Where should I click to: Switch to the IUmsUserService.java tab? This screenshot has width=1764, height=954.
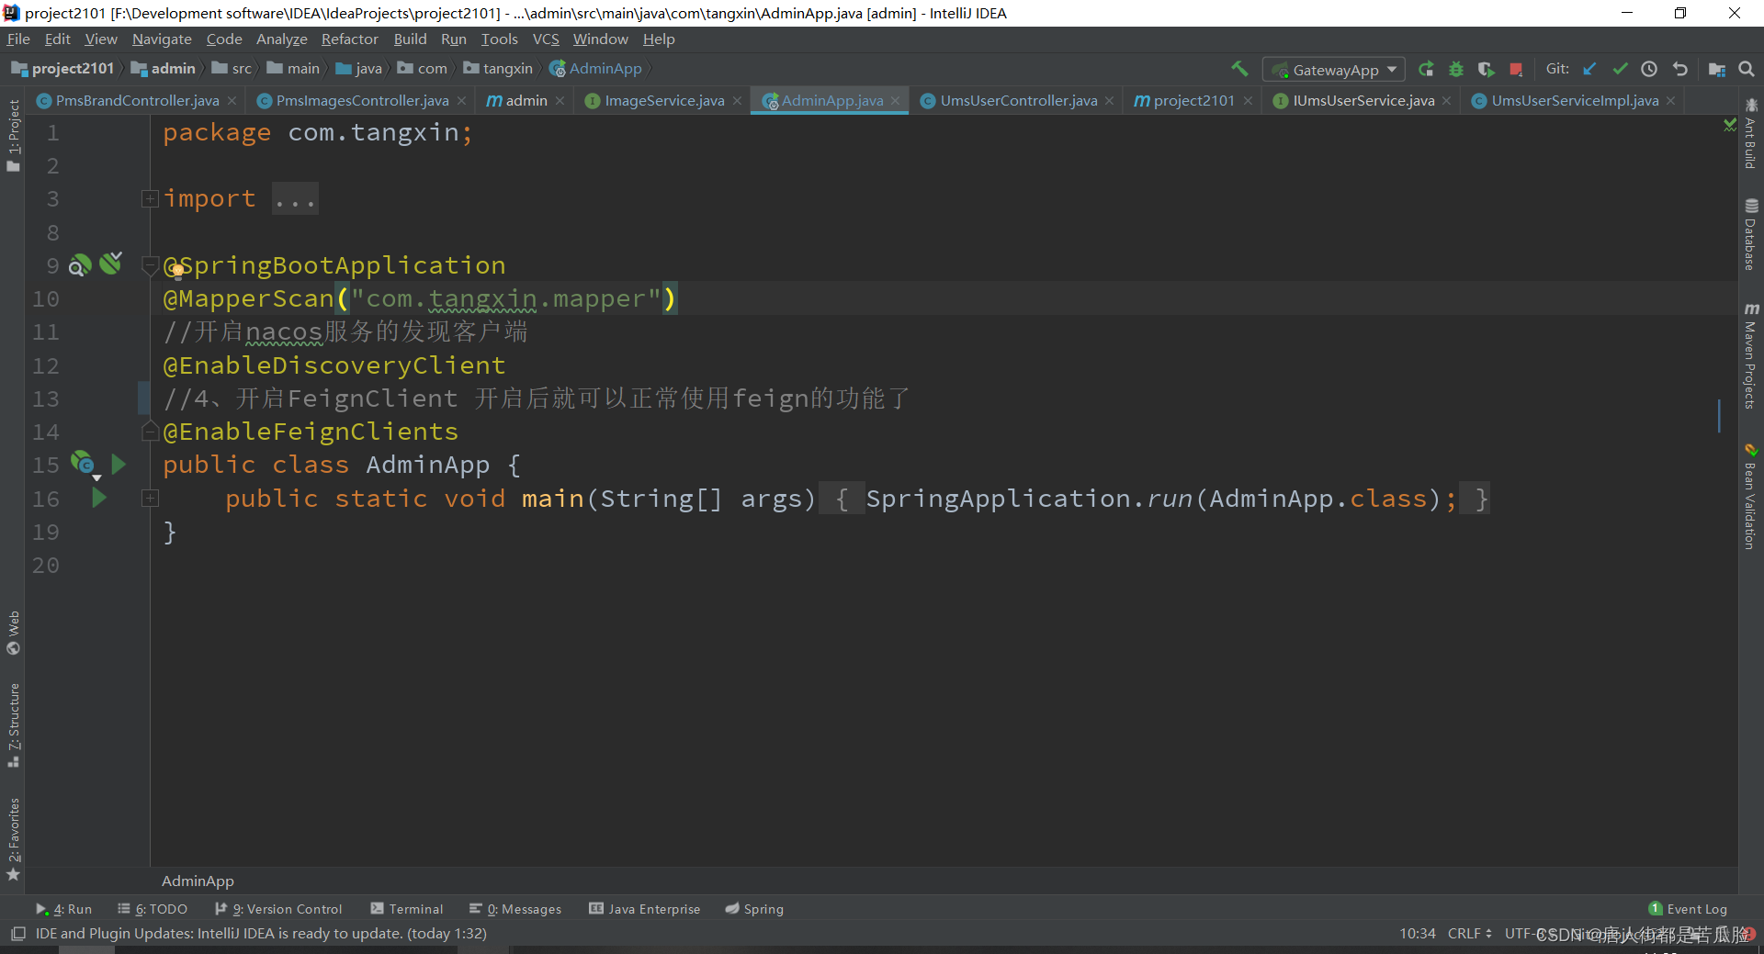[x=1363, y=101]
